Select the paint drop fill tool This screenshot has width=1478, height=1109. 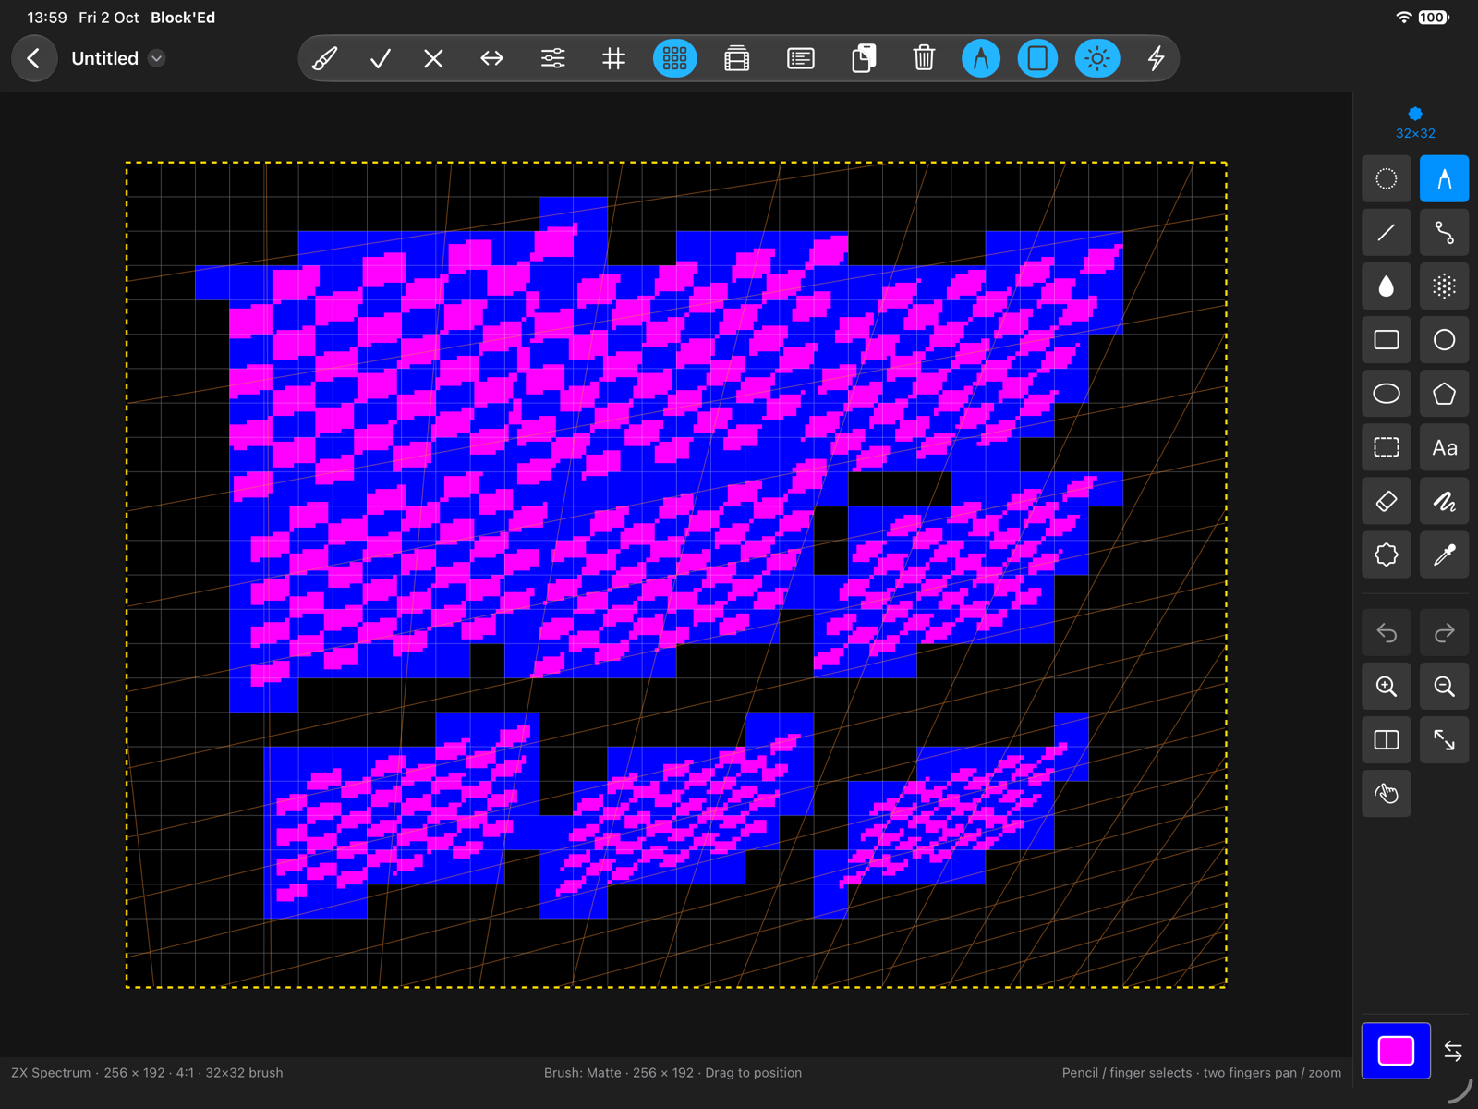(1387, 286)
